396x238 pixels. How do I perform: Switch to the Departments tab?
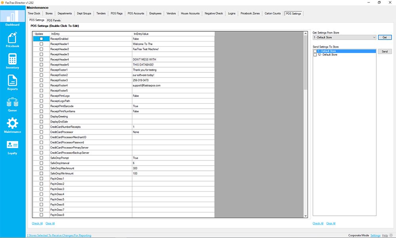pos(65,13)
